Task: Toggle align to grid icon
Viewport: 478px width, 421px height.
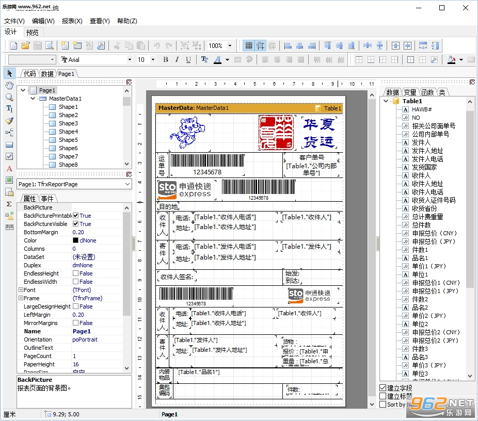Action: 260,46
